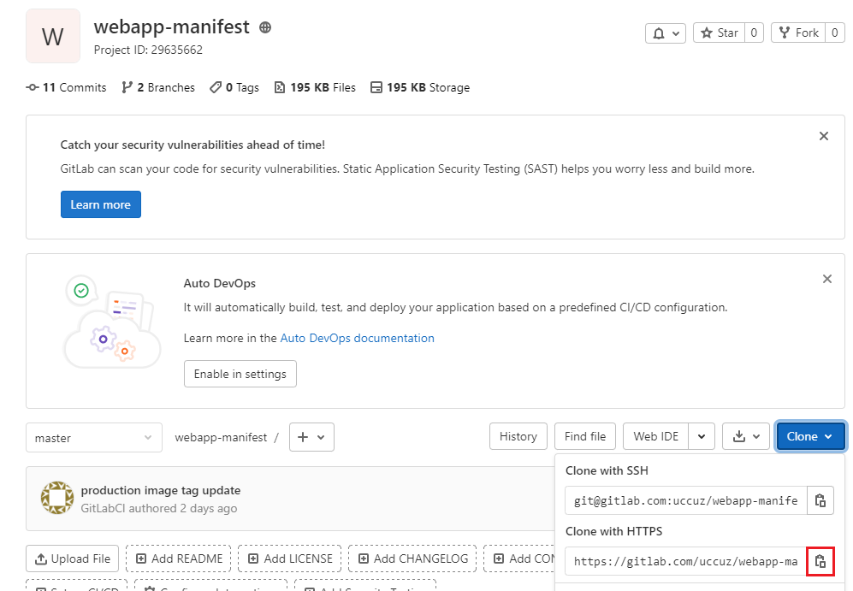Open the plus add-file dropdown
The width and height of the screenshot is (853, 591).
click(x=311, y=437)
